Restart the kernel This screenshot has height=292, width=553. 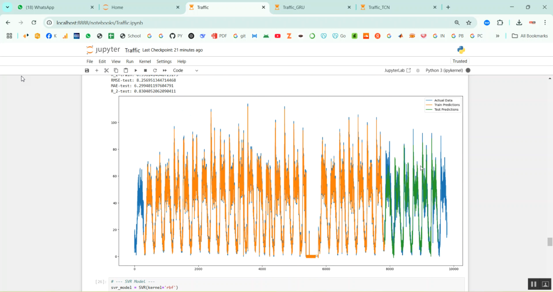tap(154, 70)
